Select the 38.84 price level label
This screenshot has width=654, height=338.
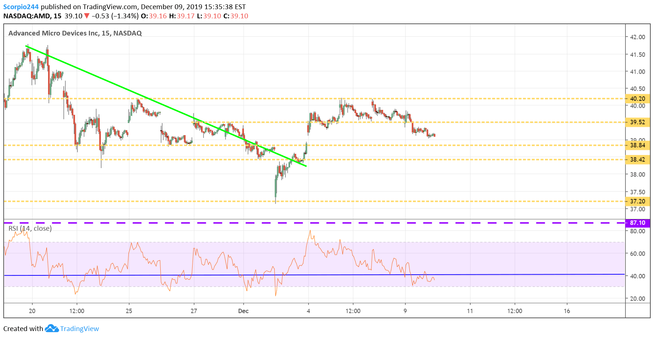pyautogui.click(x=637, y=145)
